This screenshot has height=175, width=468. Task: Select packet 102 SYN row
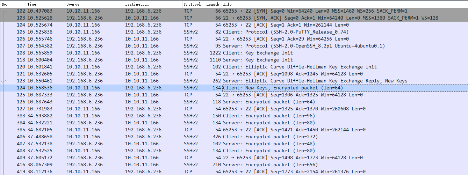click(x=234, y=11)
